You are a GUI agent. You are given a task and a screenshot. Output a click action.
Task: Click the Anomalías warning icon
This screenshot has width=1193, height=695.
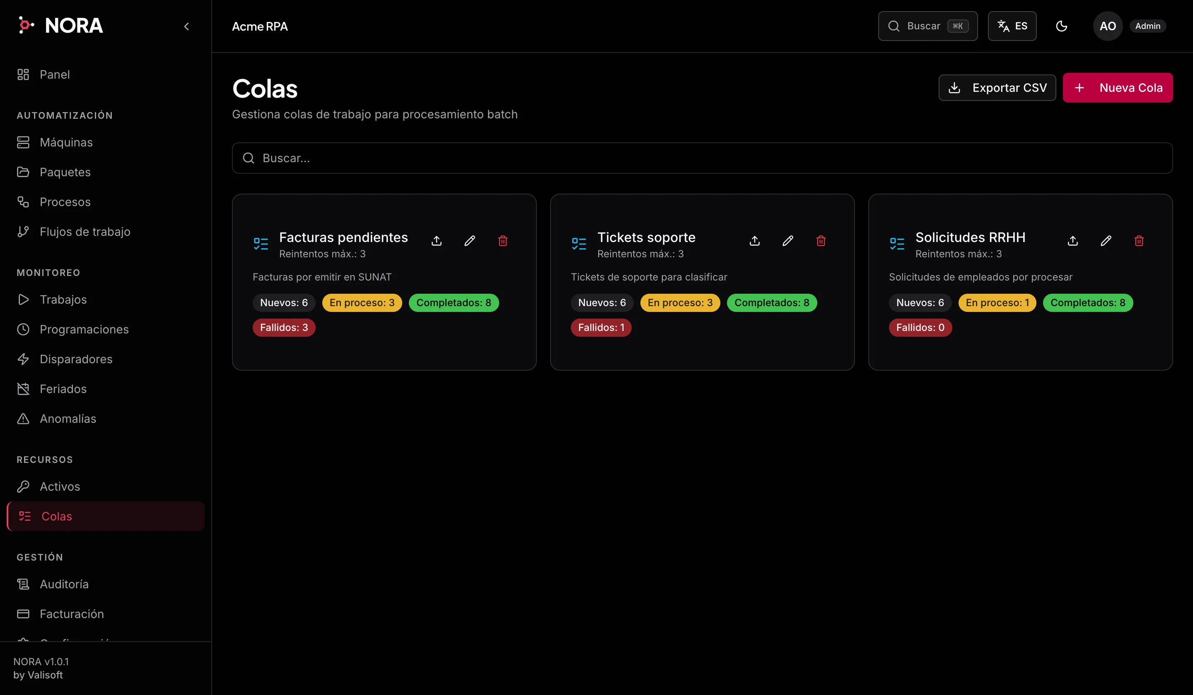23,418
